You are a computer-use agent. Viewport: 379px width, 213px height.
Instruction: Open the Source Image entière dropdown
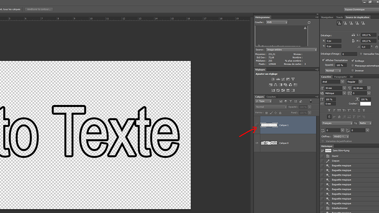coord(292,50)
